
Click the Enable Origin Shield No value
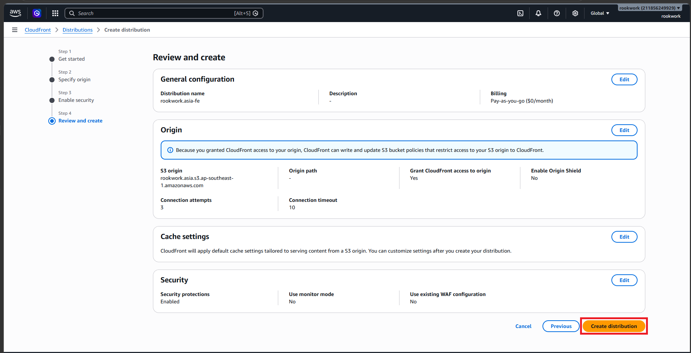[x=534, y=178]
